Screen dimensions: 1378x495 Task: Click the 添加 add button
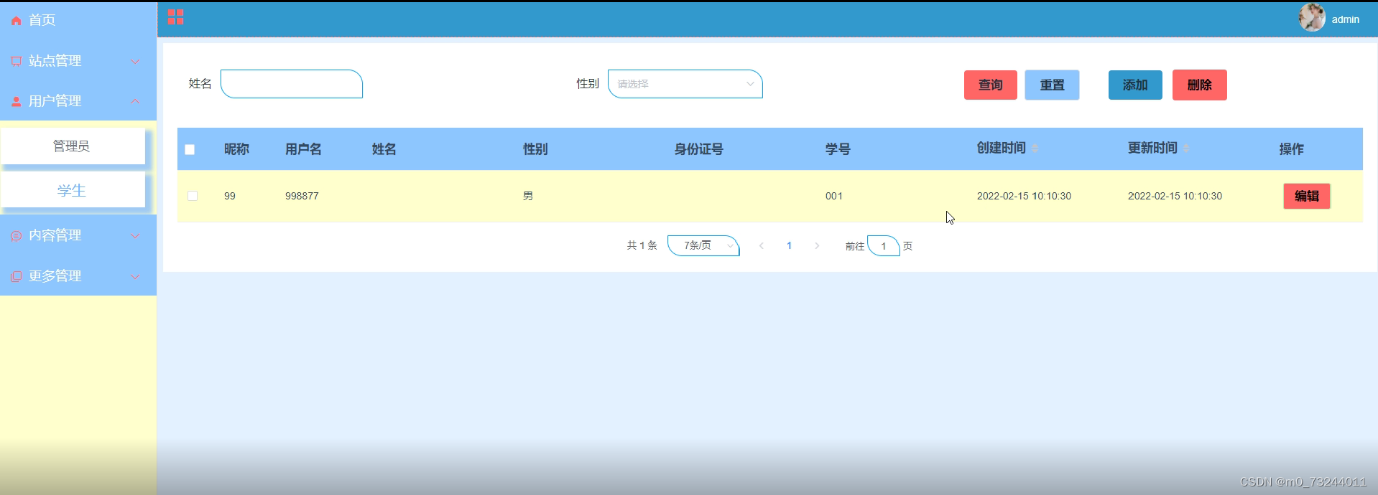click(x=1135, y=85)
